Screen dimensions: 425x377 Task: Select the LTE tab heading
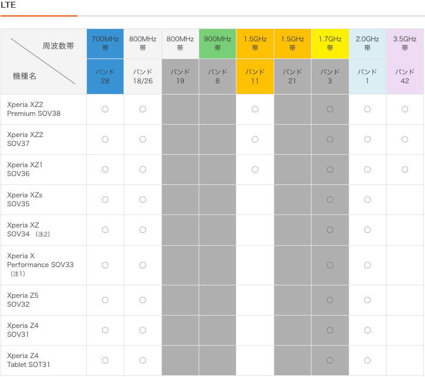point(8,5)
